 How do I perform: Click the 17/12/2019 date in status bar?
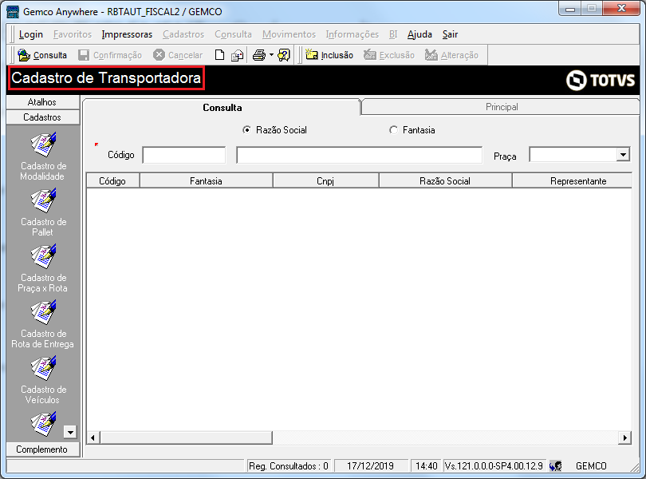coord(370,466)
